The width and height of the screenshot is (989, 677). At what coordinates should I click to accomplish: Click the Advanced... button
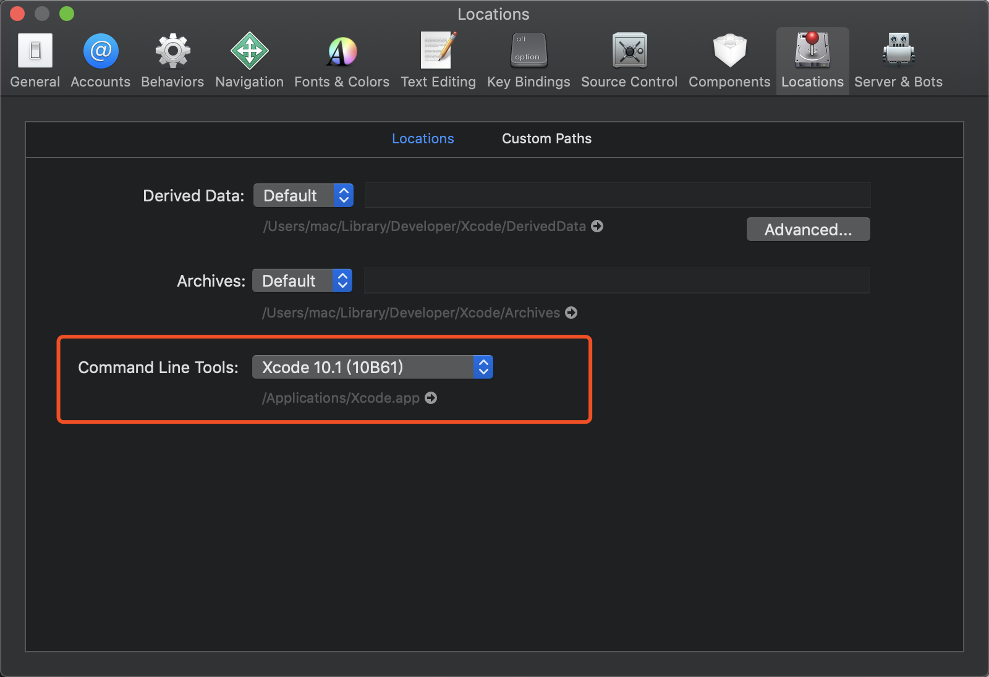[x=808, y=229]
